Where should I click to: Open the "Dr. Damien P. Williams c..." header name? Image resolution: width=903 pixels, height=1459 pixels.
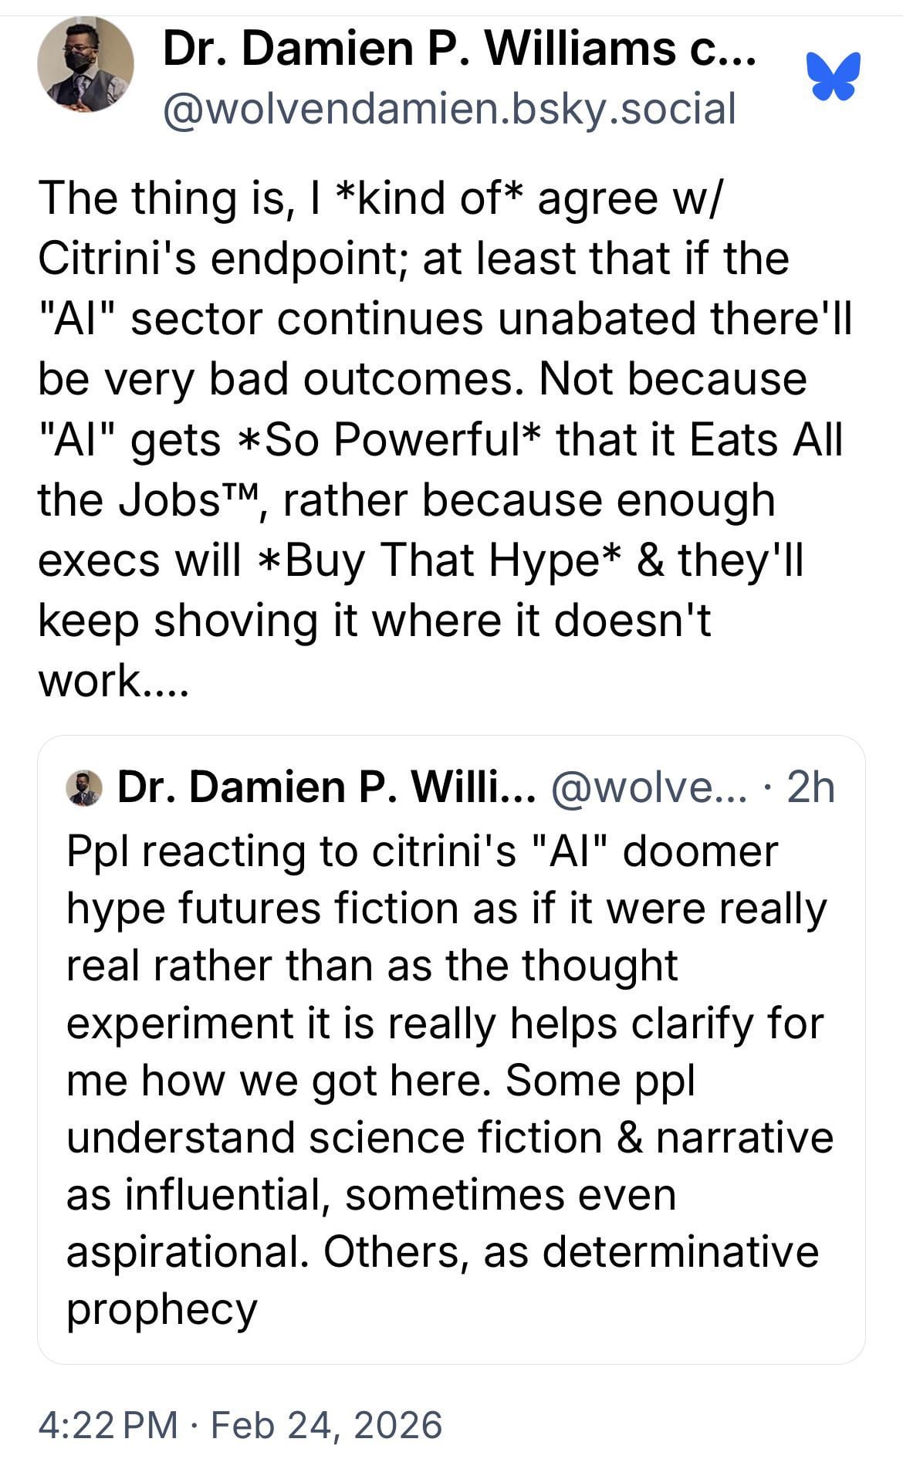tap(459, 49)
